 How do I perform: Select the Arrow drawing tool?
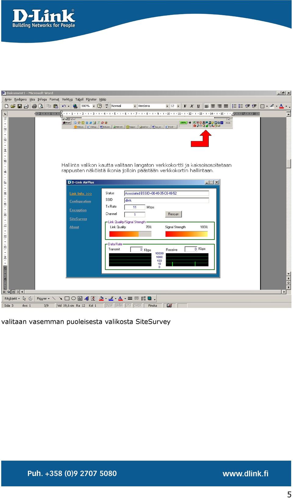pyautogui.click(x=60, y=298)
